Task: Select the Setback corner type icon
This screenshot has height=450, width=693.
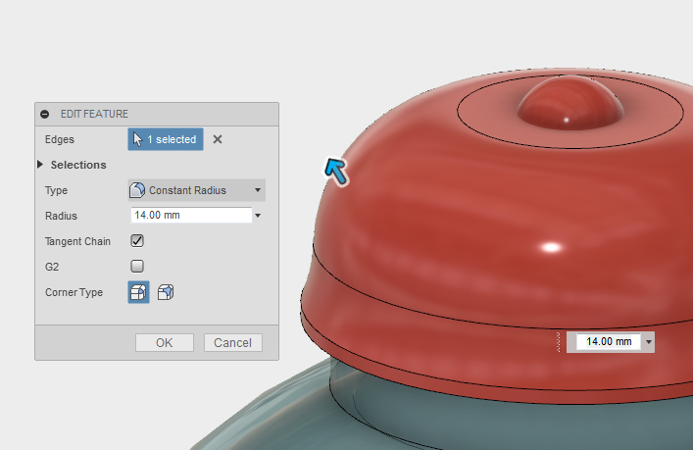Action: 166,292
